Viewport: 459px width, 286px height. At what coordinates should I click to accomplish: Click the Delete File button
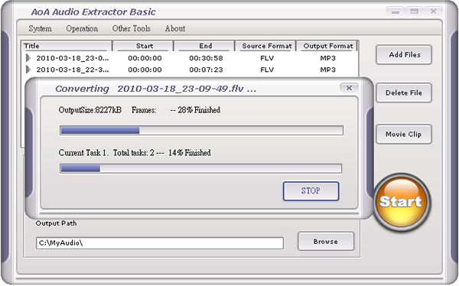pyautogui.click(x=404, y=93)
